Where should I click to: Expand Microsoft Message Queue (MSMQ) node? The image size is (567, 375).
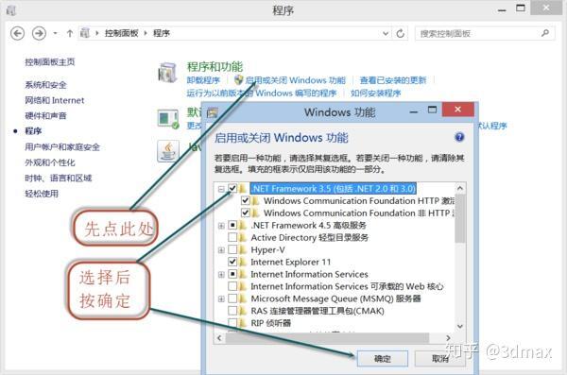[221, 299]
